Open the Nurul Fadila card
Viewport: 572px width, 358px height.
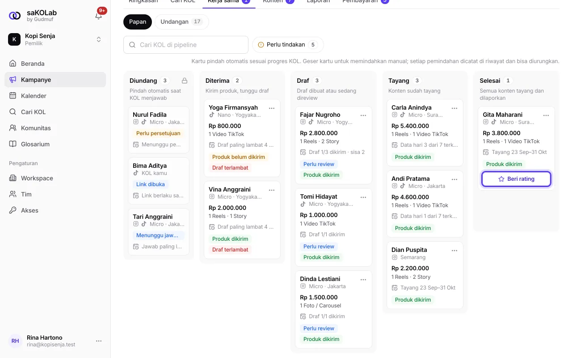pos(159,130)
